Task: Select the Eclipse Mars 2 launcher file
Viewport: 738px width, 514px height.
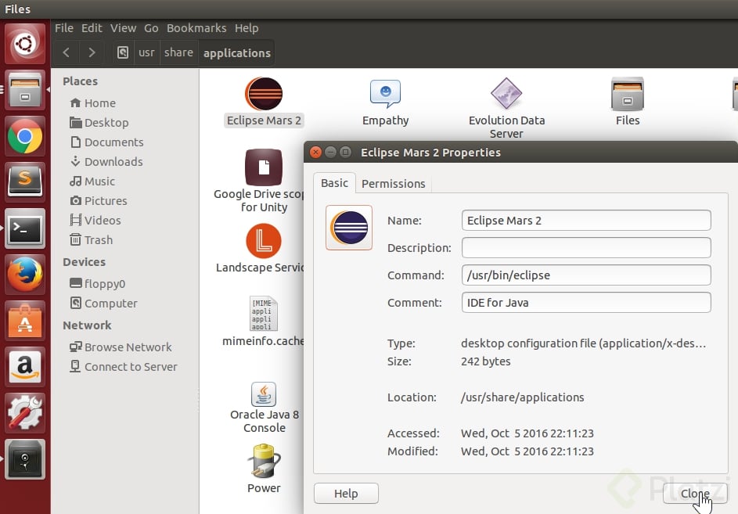Action: click(264, 102)
